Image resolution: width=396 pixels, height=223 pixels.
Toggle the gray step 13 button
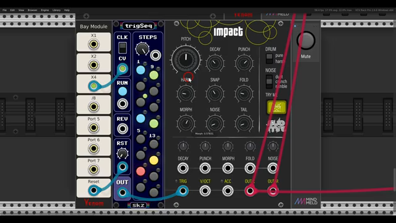click(x=154, y=144)
